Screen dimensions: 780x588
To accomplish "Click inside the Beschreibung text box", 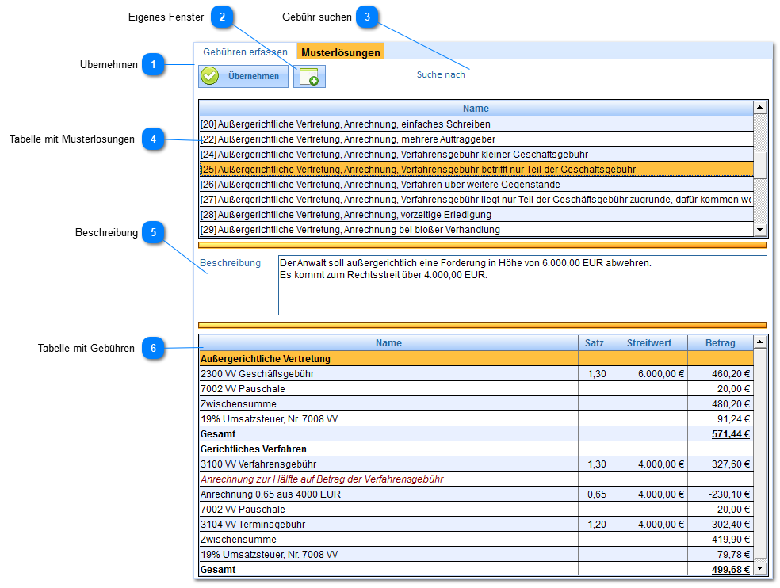I will 522,285.
